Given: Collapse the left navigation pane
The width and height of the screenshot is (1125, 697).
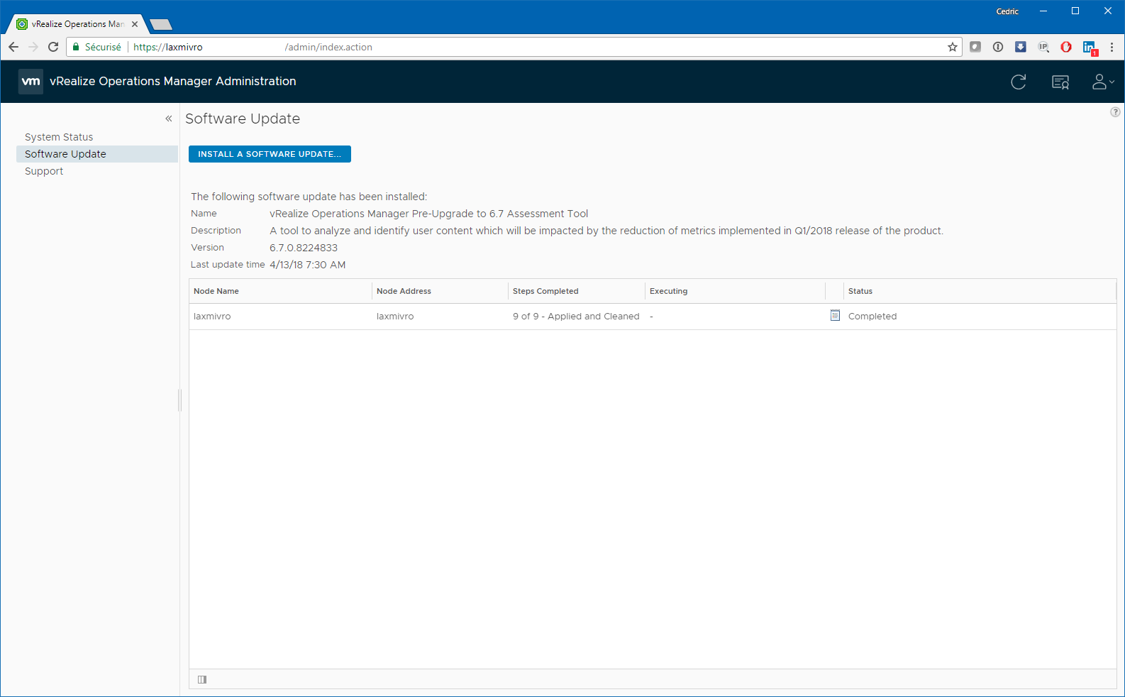Looking at the screenshot, I should (x=169, y=119).
